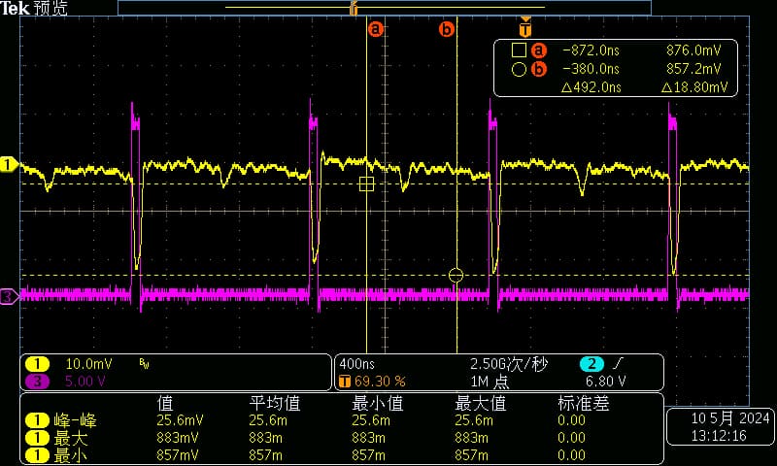Toggle the channel 1 10.0mV scale badge
This screenshot has height=466, width=777.
tap(37, 364)
